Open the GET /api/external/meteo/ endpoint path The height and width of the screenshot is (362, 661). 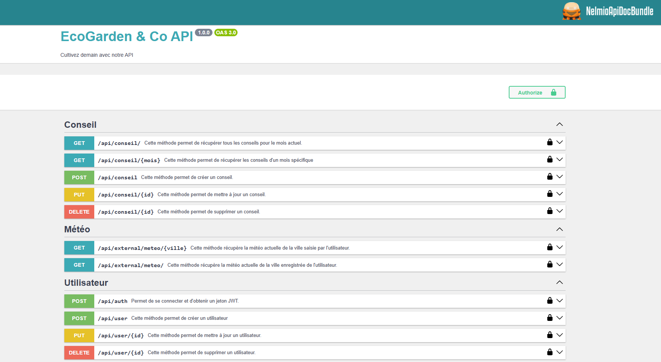click(x=131, y=265)
